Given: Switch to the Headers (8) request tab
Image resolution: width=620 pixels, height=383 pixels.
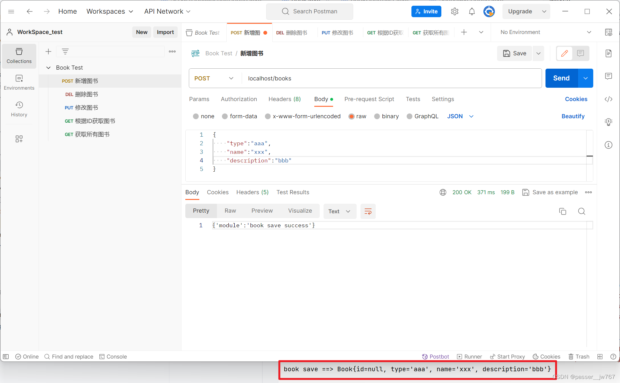Looking at the screenshot, I should pyautogui.click(x=285, y=99).
